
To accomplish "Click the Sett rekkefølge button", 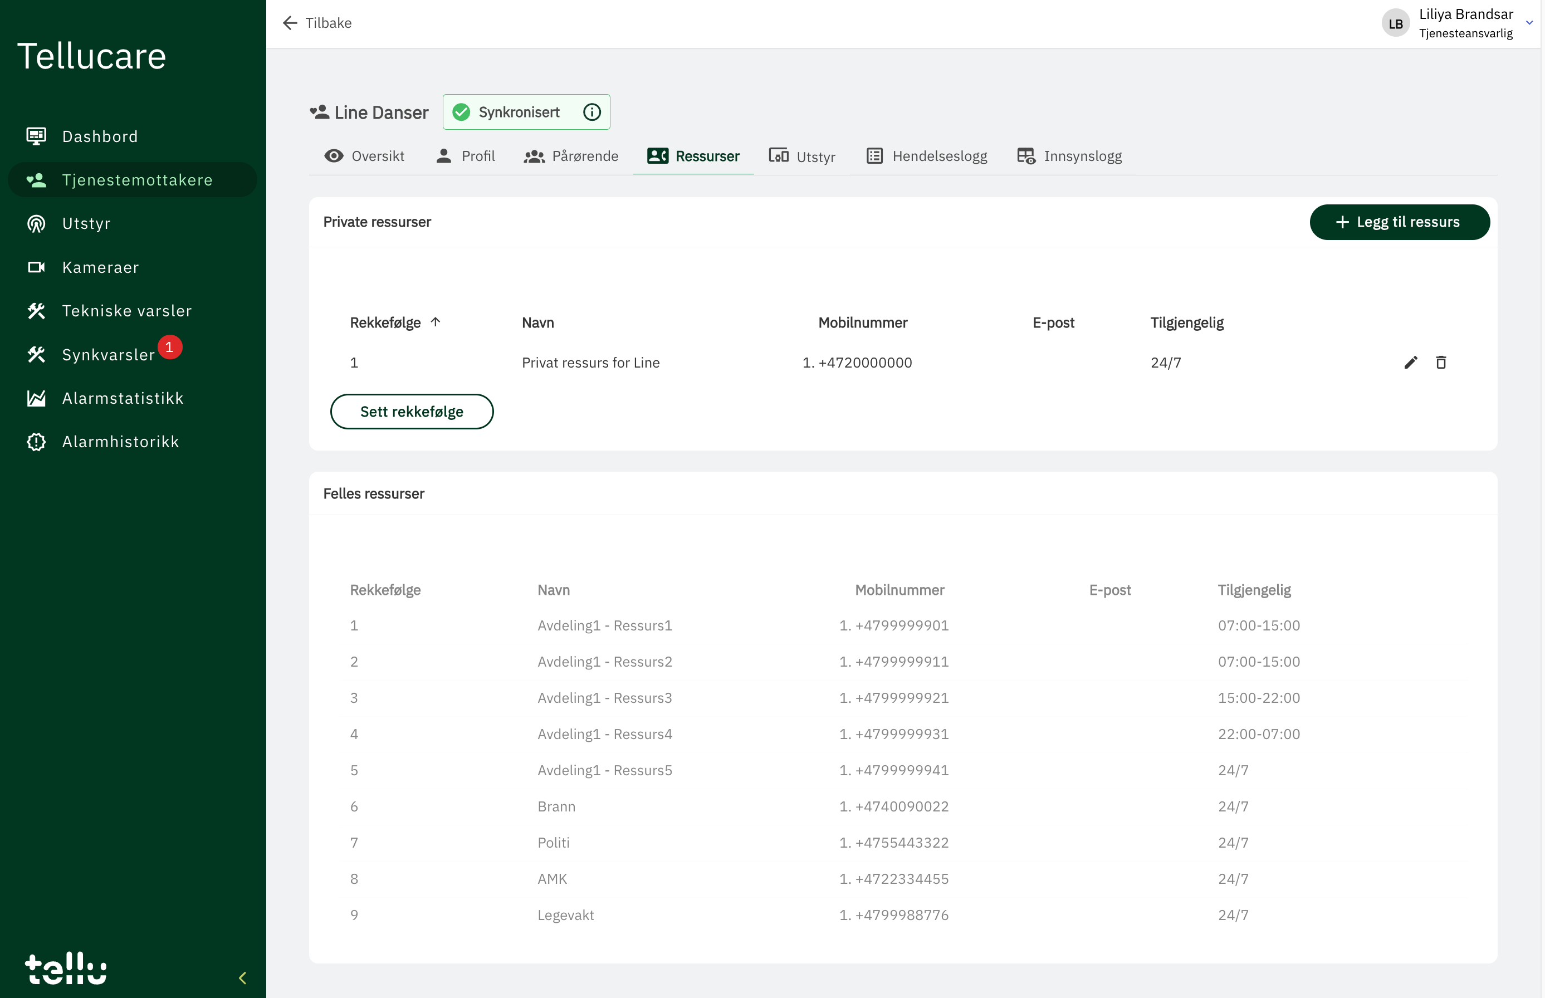I will pyautogui.click(x=412, y=412).
